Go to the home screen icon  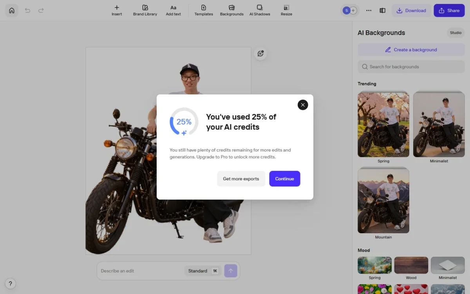tap(12, 11)
